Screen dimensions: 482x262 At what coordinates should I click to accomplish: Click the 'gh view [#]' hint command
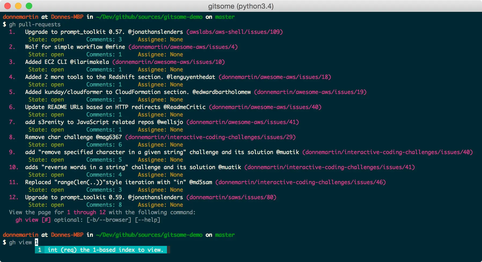[33, 220]
